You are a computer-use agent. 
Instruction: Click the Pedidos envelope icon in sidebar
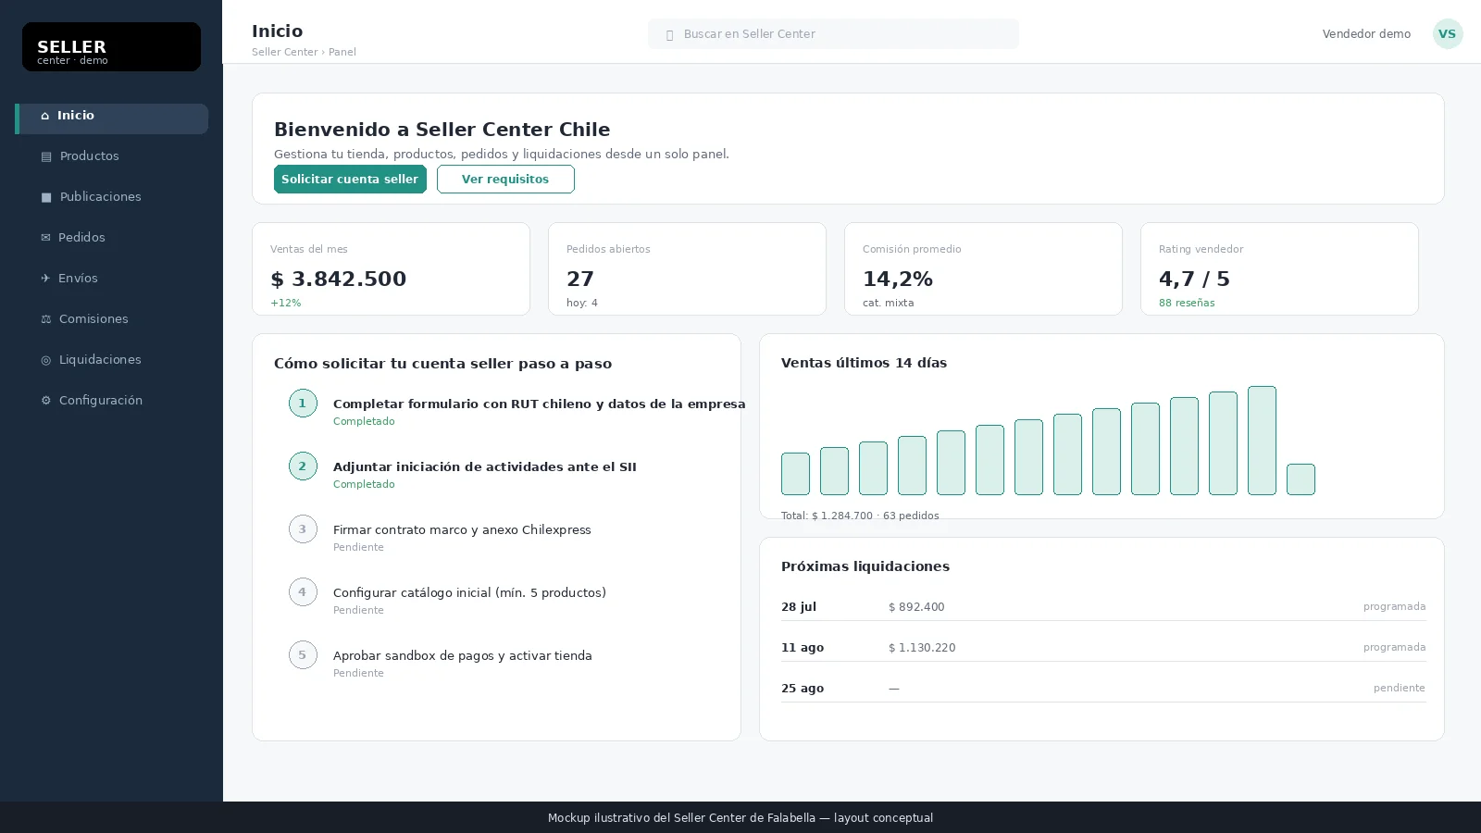pyautogui.click(x=45, y=238)
